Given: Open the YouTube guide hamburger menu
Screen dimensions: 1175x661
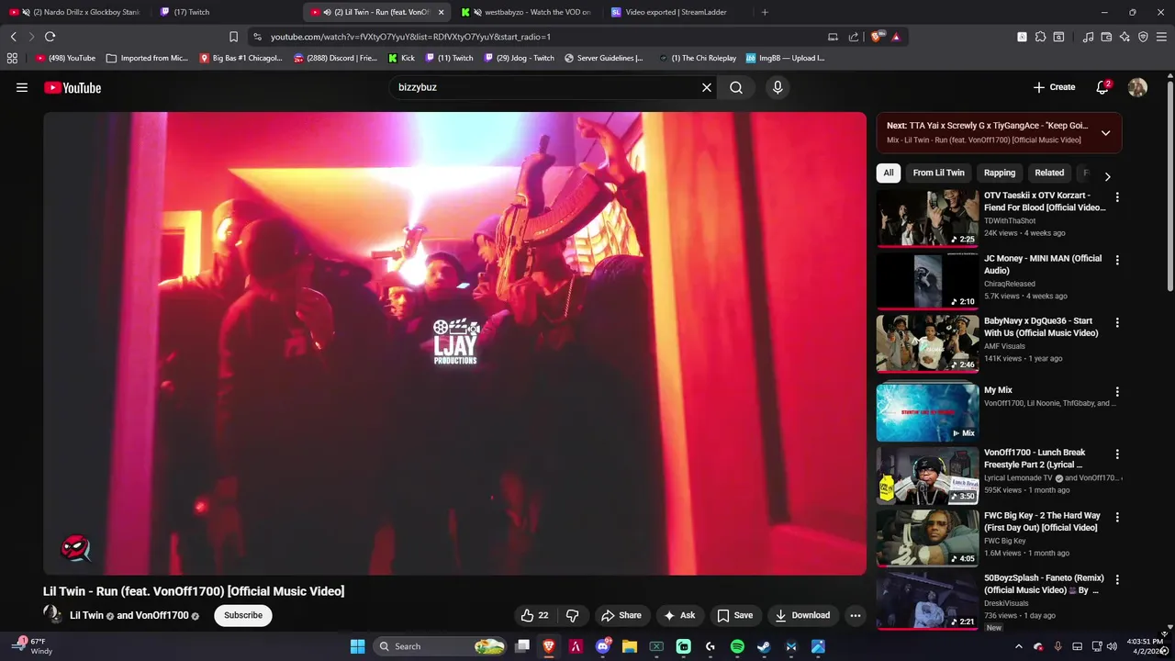Looking at the screenshot, I should [22, 87].
